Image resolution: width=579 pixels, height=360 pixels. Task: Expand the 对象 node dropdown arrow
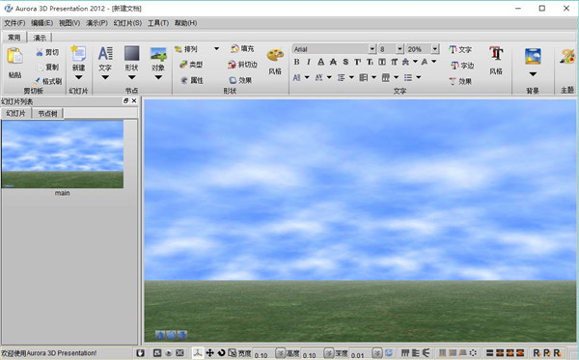pos(158,77)
